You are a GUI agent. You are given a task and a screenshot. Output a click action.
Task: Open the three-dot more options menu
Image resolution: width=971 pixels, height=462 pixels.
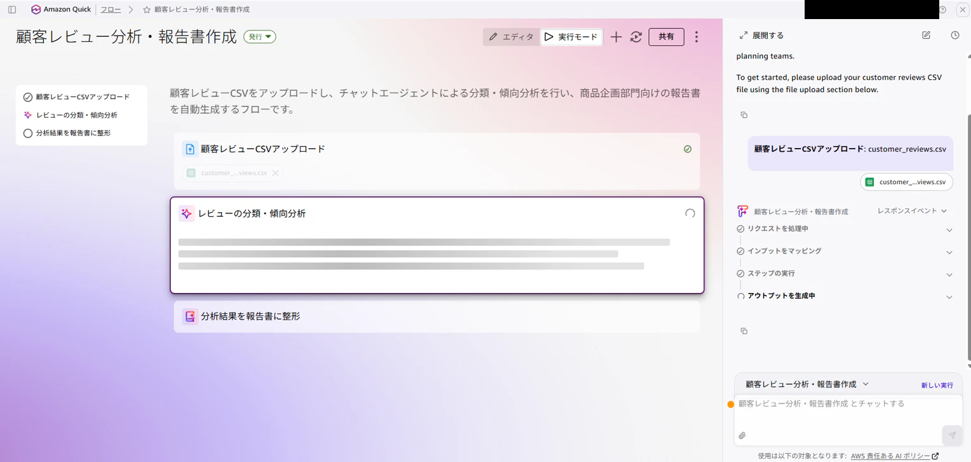point(697,37)
